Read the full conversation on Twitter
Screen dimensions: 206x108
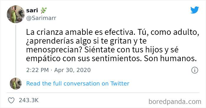coord(78,84)
